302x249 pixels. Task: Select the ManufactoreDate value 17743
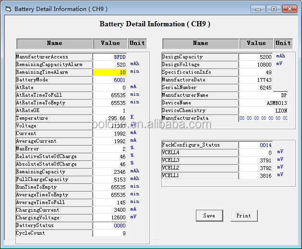tap(255, 80)
